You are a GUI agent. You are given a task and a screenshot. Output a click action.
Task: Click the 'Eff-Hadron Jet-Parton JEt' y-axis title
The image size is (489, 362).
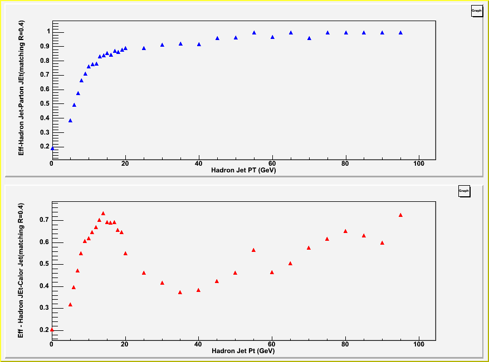(x=22, y=88)
